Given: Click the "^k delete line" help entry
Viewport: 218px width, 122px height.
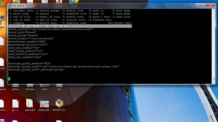Looking at the screenshot, I should (x=73, y=11).
